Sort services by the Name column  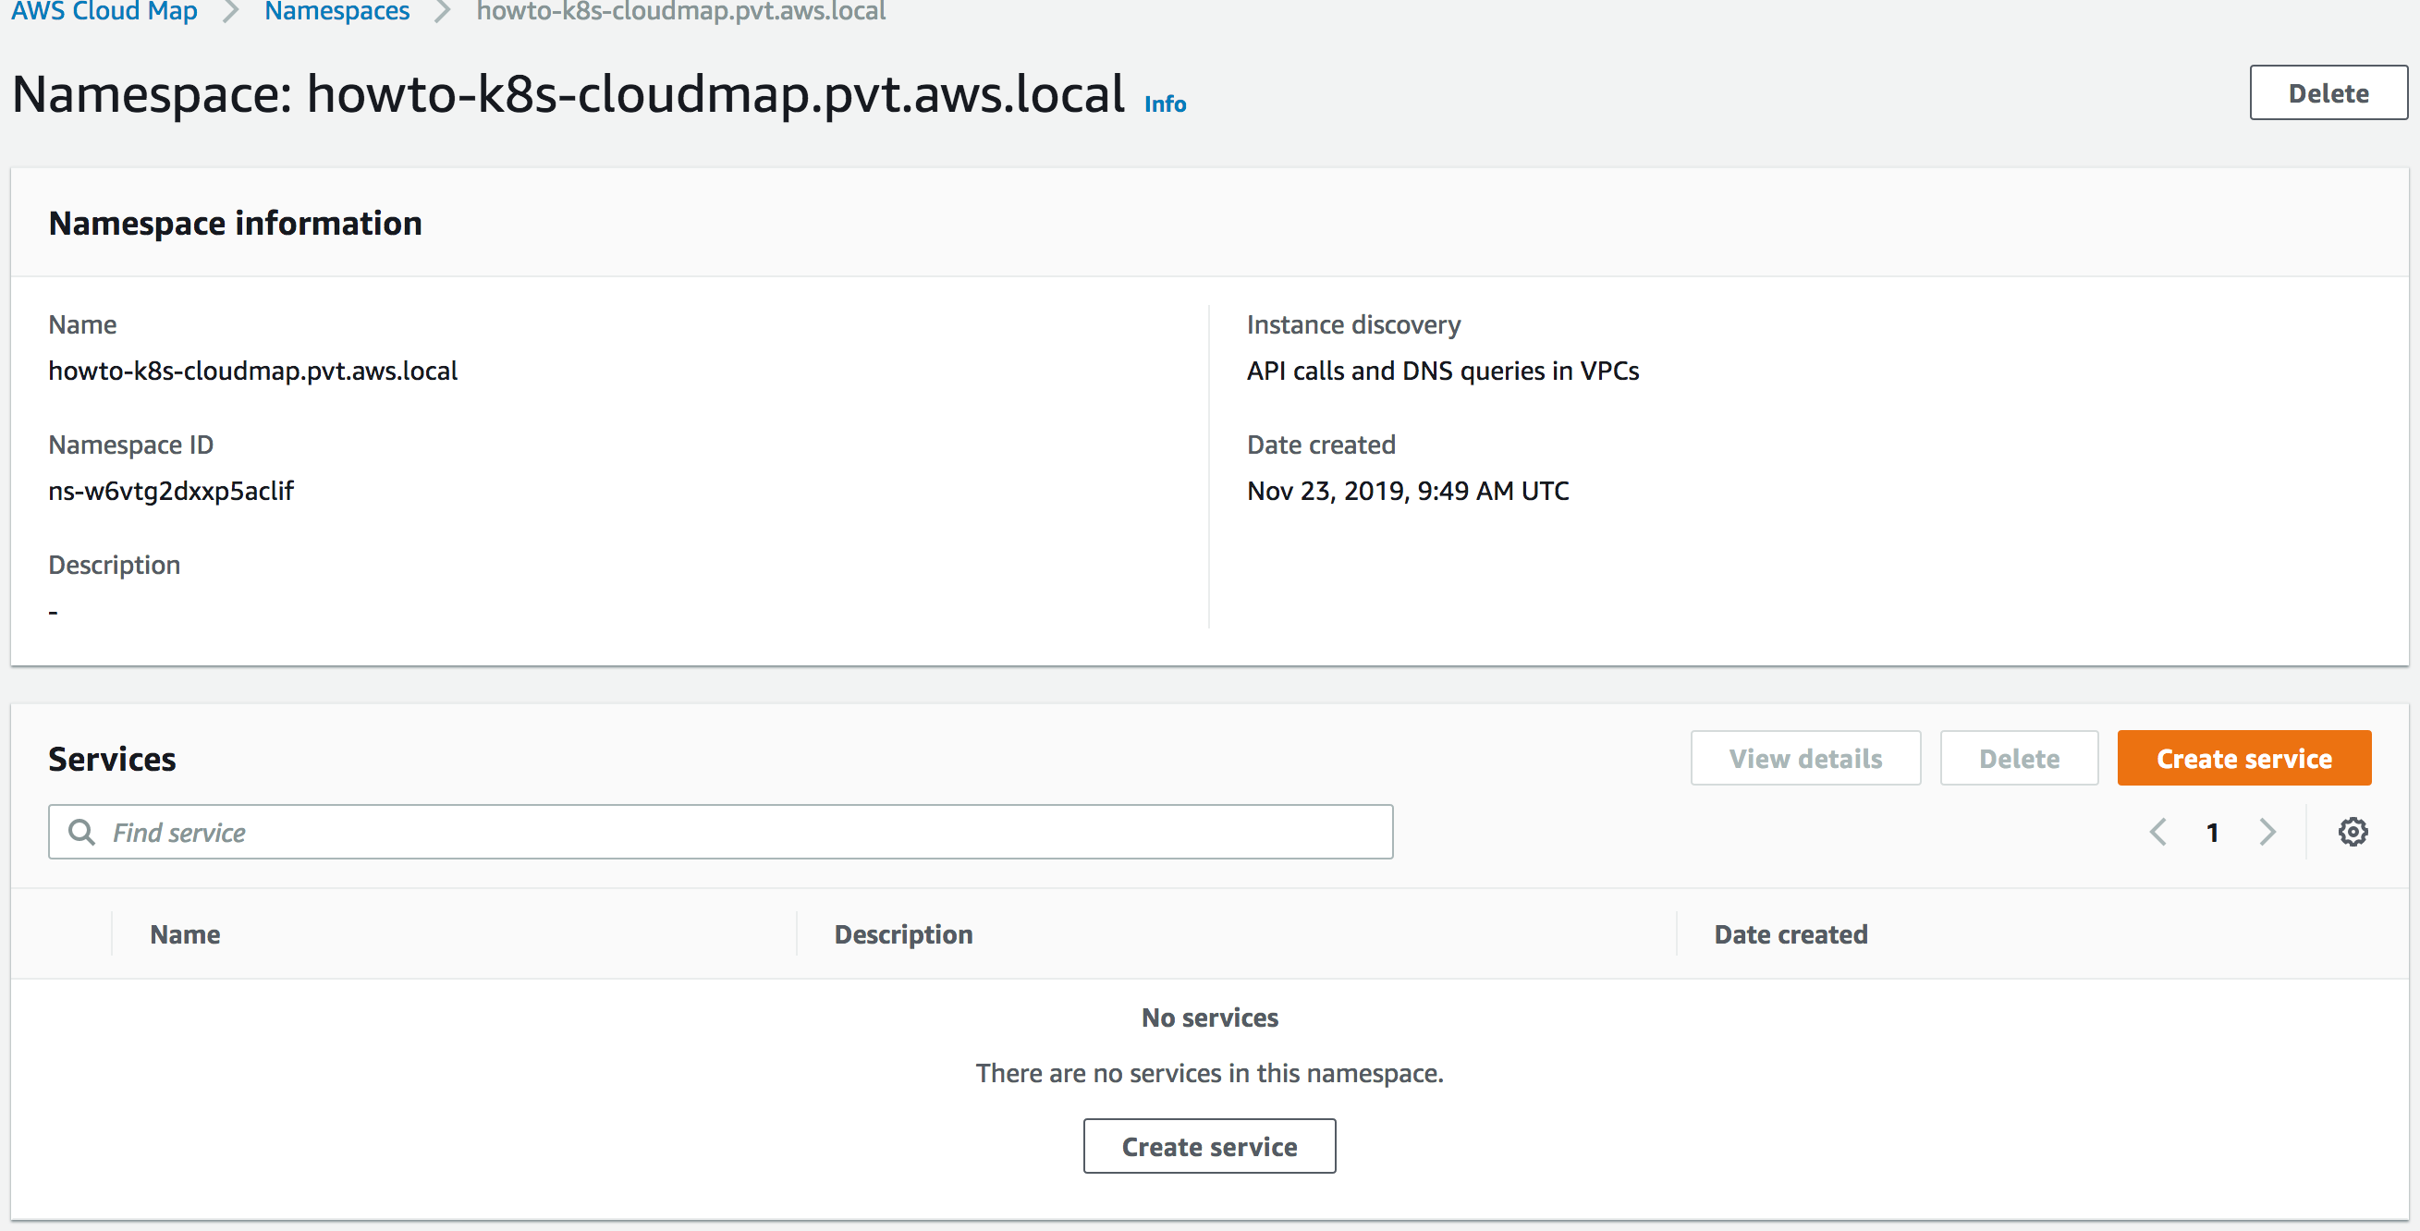184,933
